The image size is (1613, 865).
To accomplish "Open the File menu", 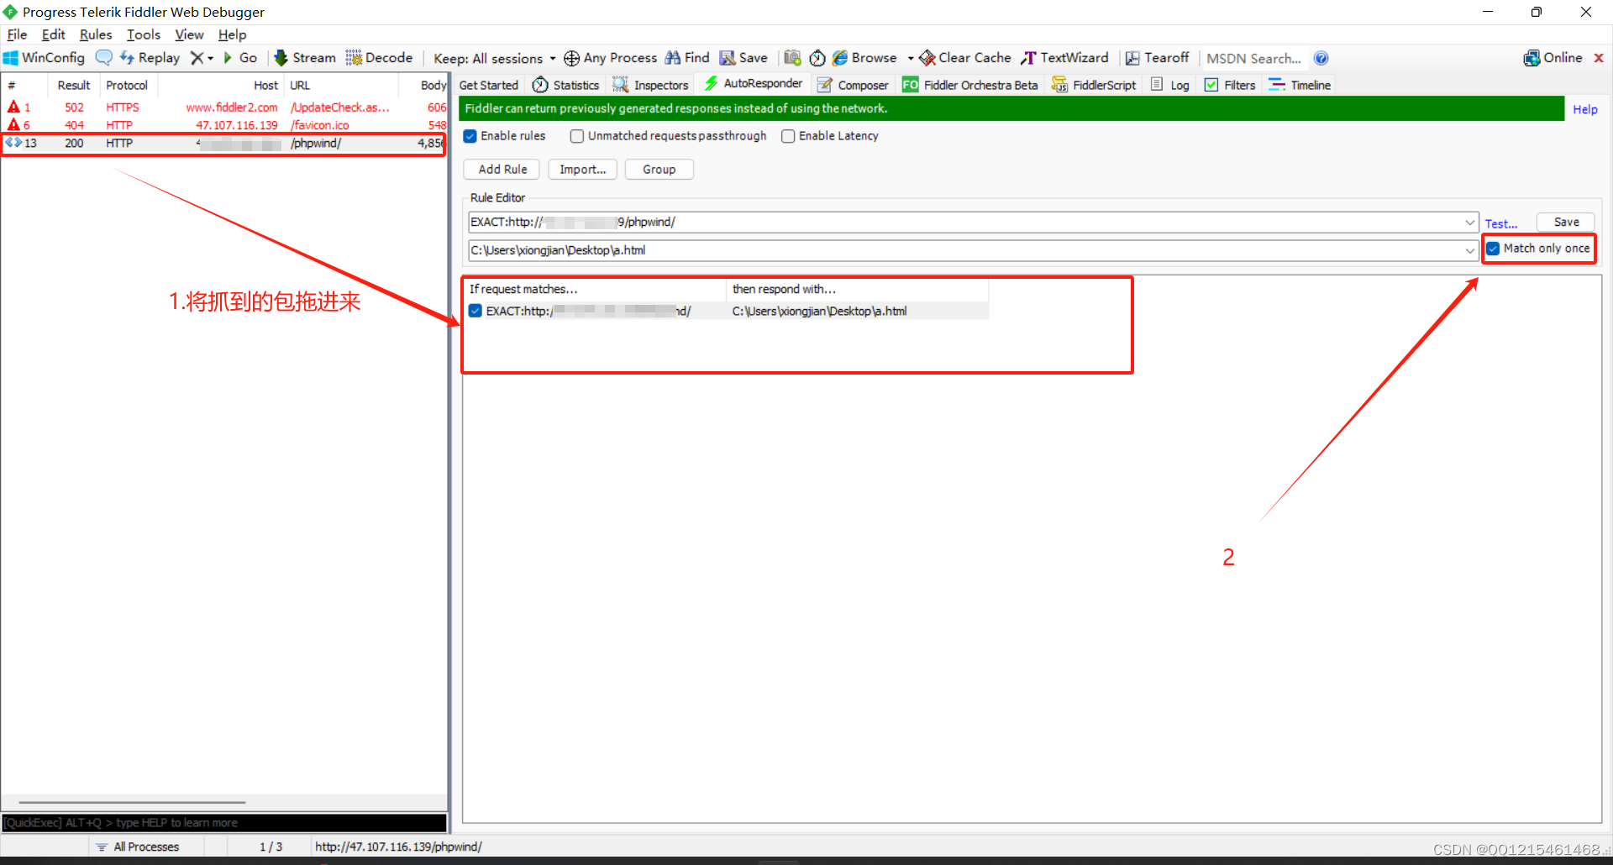I will coord(17,34).
